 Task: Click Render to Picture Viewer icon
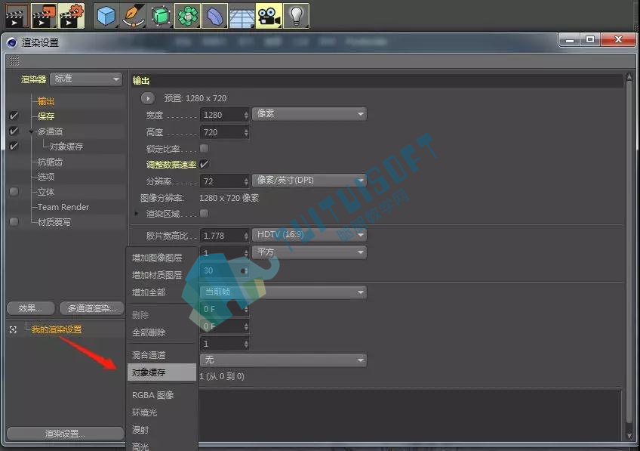tap(44, 16)
